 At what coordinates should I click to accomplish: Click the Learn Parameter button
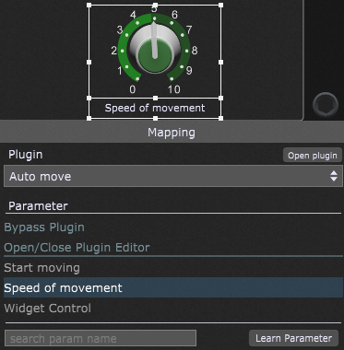(x=293, y=338)
